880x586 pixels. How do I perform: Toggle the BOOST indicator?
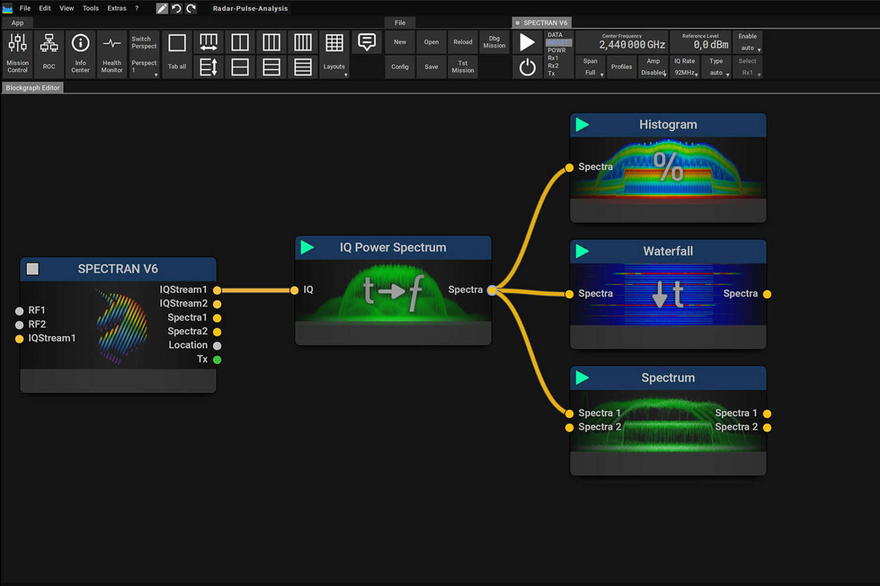click(558, 42)
